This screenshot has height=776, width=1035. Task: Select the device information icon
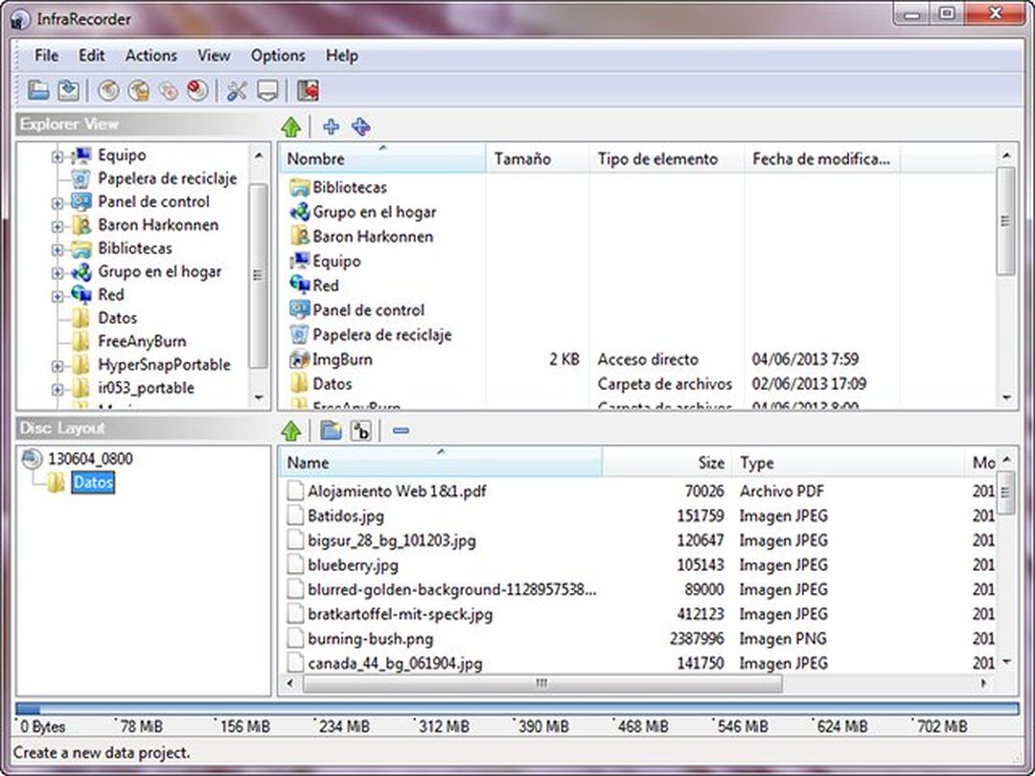pyautogui.click(x=266, y=90)
